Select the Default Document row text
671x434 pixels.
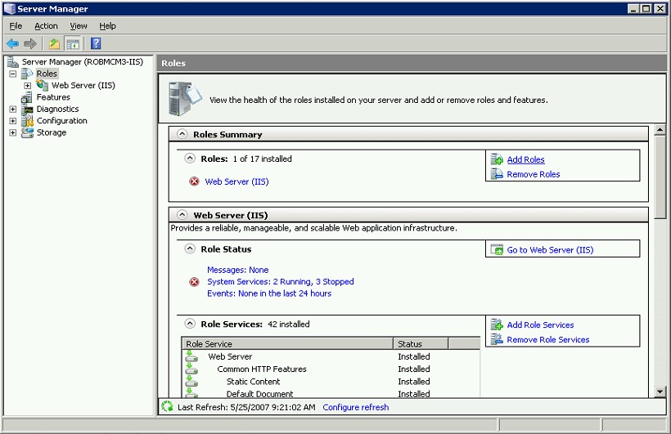(259, 394)
